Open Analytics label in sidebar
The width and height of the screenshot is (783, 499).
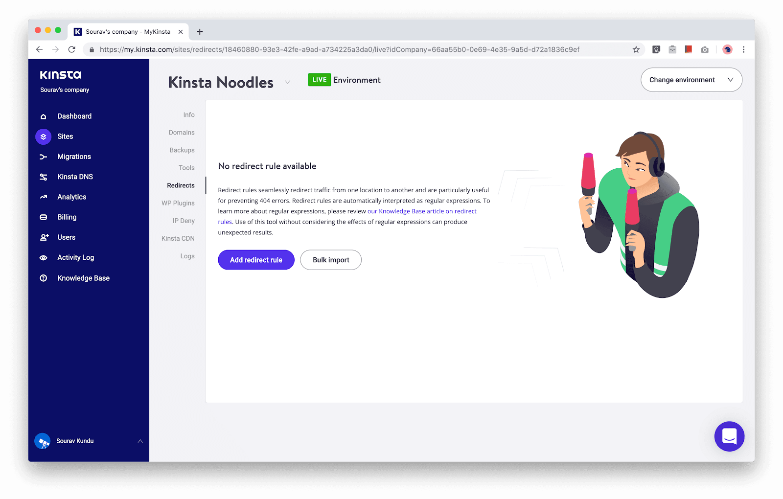click(71, 197)
